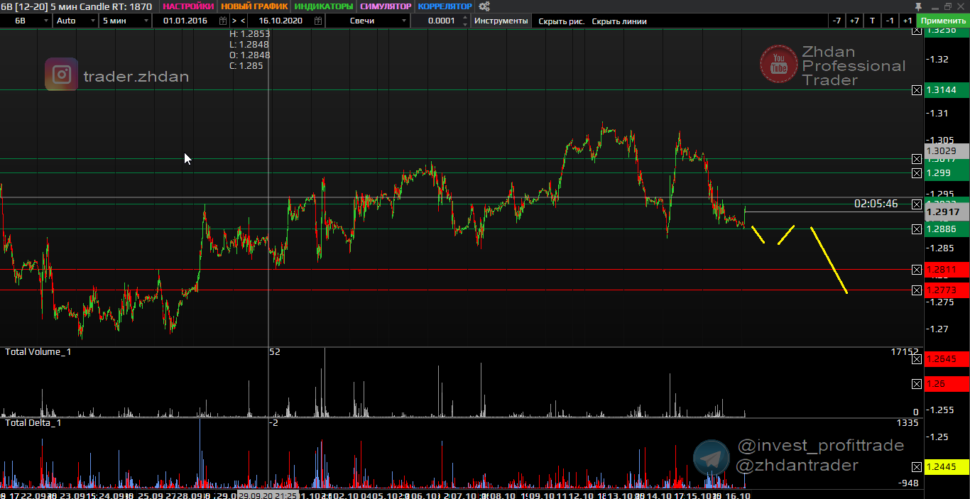Delete the 1.2886 level line marker
970x499 pixels.
point(917,229)
